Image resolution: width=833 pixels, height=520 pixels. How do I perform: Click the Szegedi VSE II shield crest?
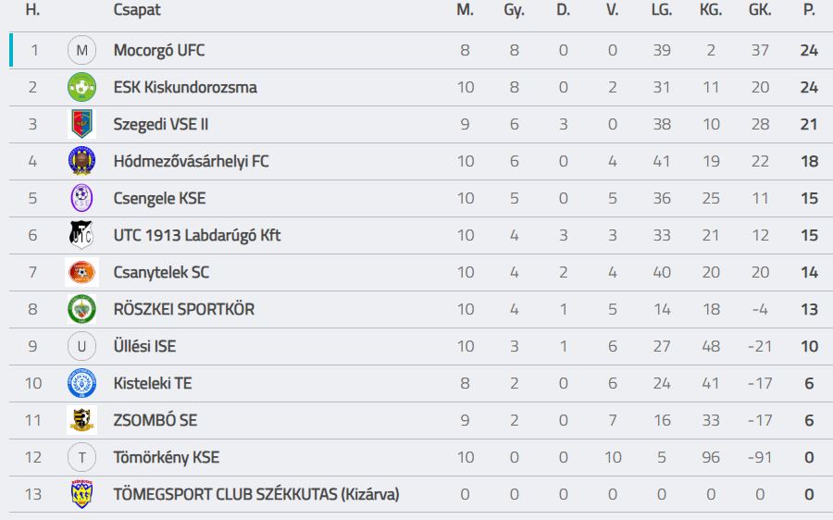click(x=81, y=124)
